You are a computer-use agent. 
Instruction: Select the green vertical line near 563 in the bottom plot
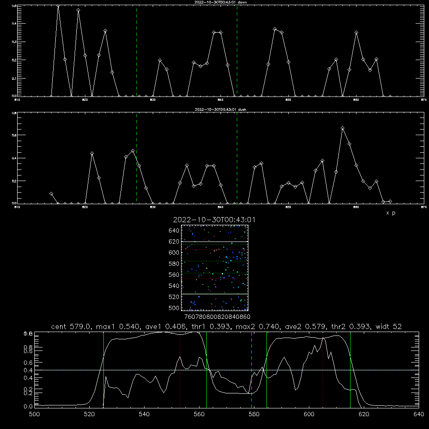[x=207, y=370]
